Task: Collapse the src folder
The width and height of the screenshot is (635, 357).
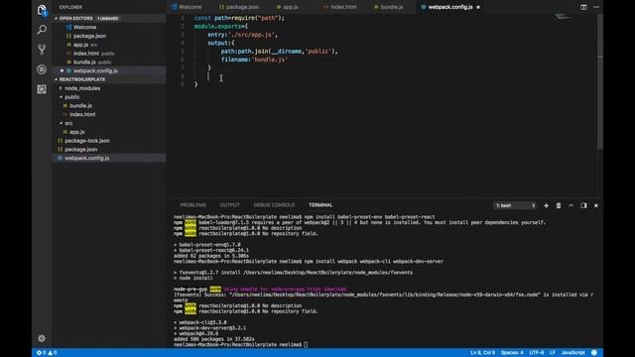Action: [68, 123]
